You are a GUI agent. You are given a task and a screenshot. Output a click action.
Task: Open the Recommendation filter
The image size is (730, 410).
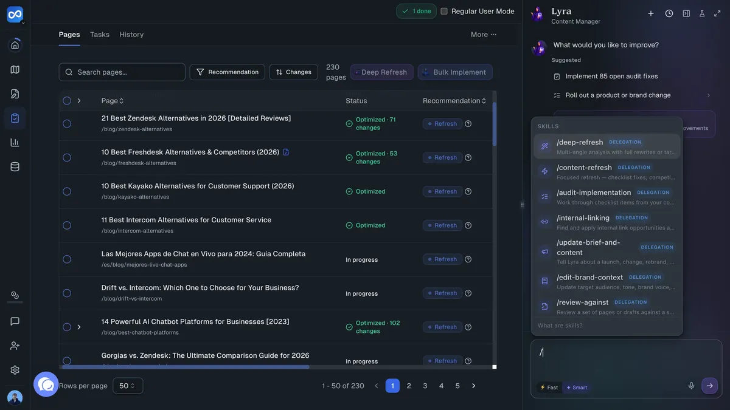pyautogui.click(x=228, y=72)
